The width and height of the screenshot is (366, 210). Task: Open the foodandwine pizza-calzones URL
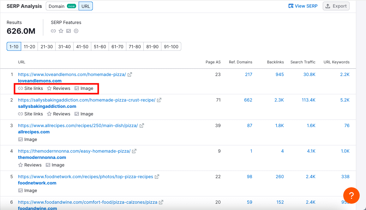pyautogui.click(x=87, y=202)
